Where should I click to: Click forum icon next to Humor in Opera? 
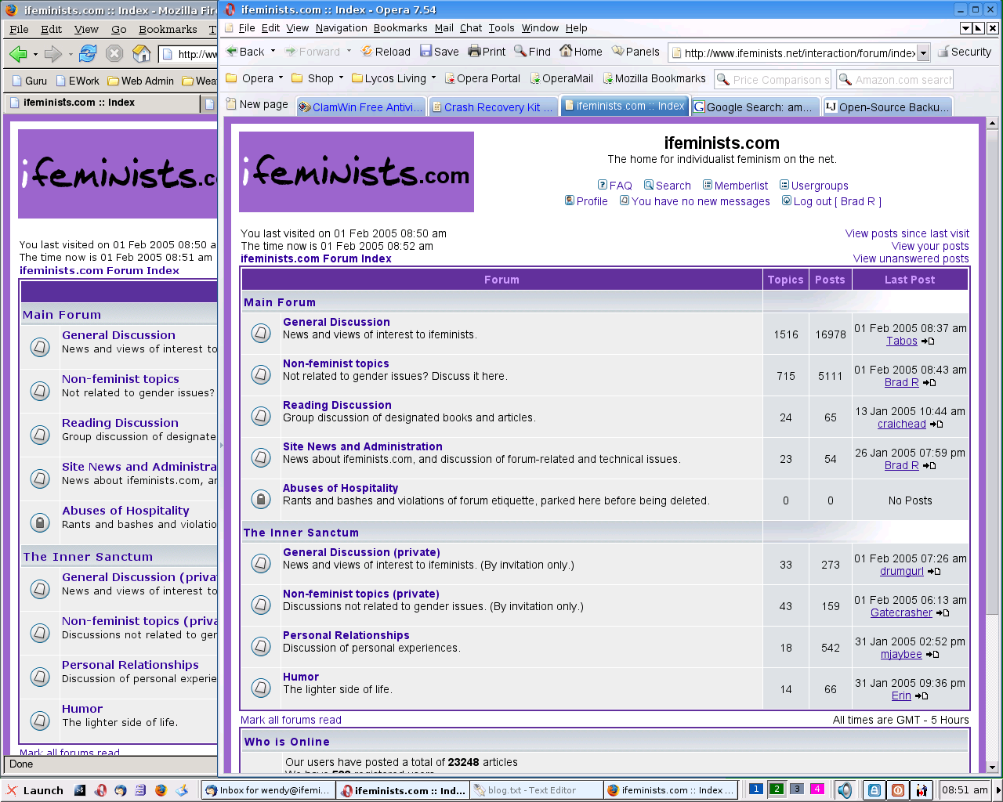(x=261, y=688)
